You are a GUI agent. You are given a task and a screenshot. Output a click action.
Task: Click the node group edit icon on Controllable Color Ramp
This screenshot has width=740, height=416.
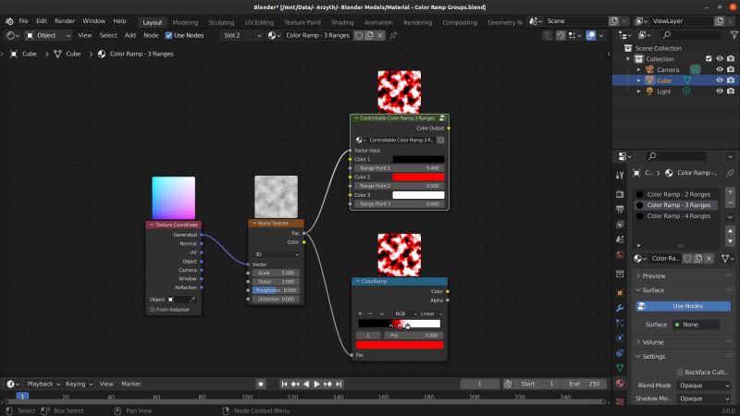(x=442, y=118)
